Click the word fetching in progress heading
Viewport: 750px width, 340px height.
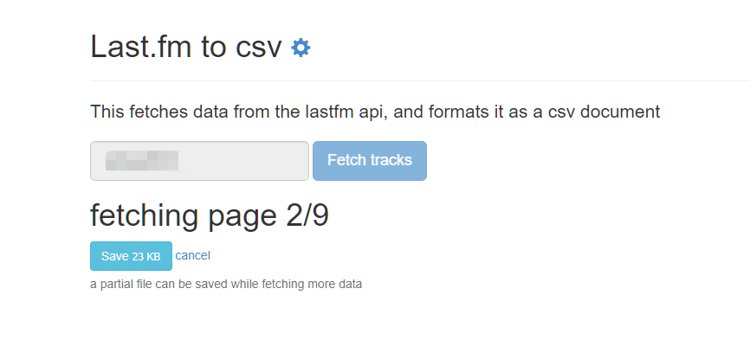point(144,215)
